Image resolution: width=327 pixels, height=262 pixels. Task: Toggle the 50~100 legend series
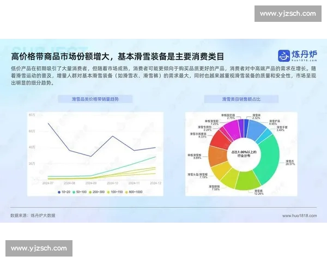click(80, 192)
